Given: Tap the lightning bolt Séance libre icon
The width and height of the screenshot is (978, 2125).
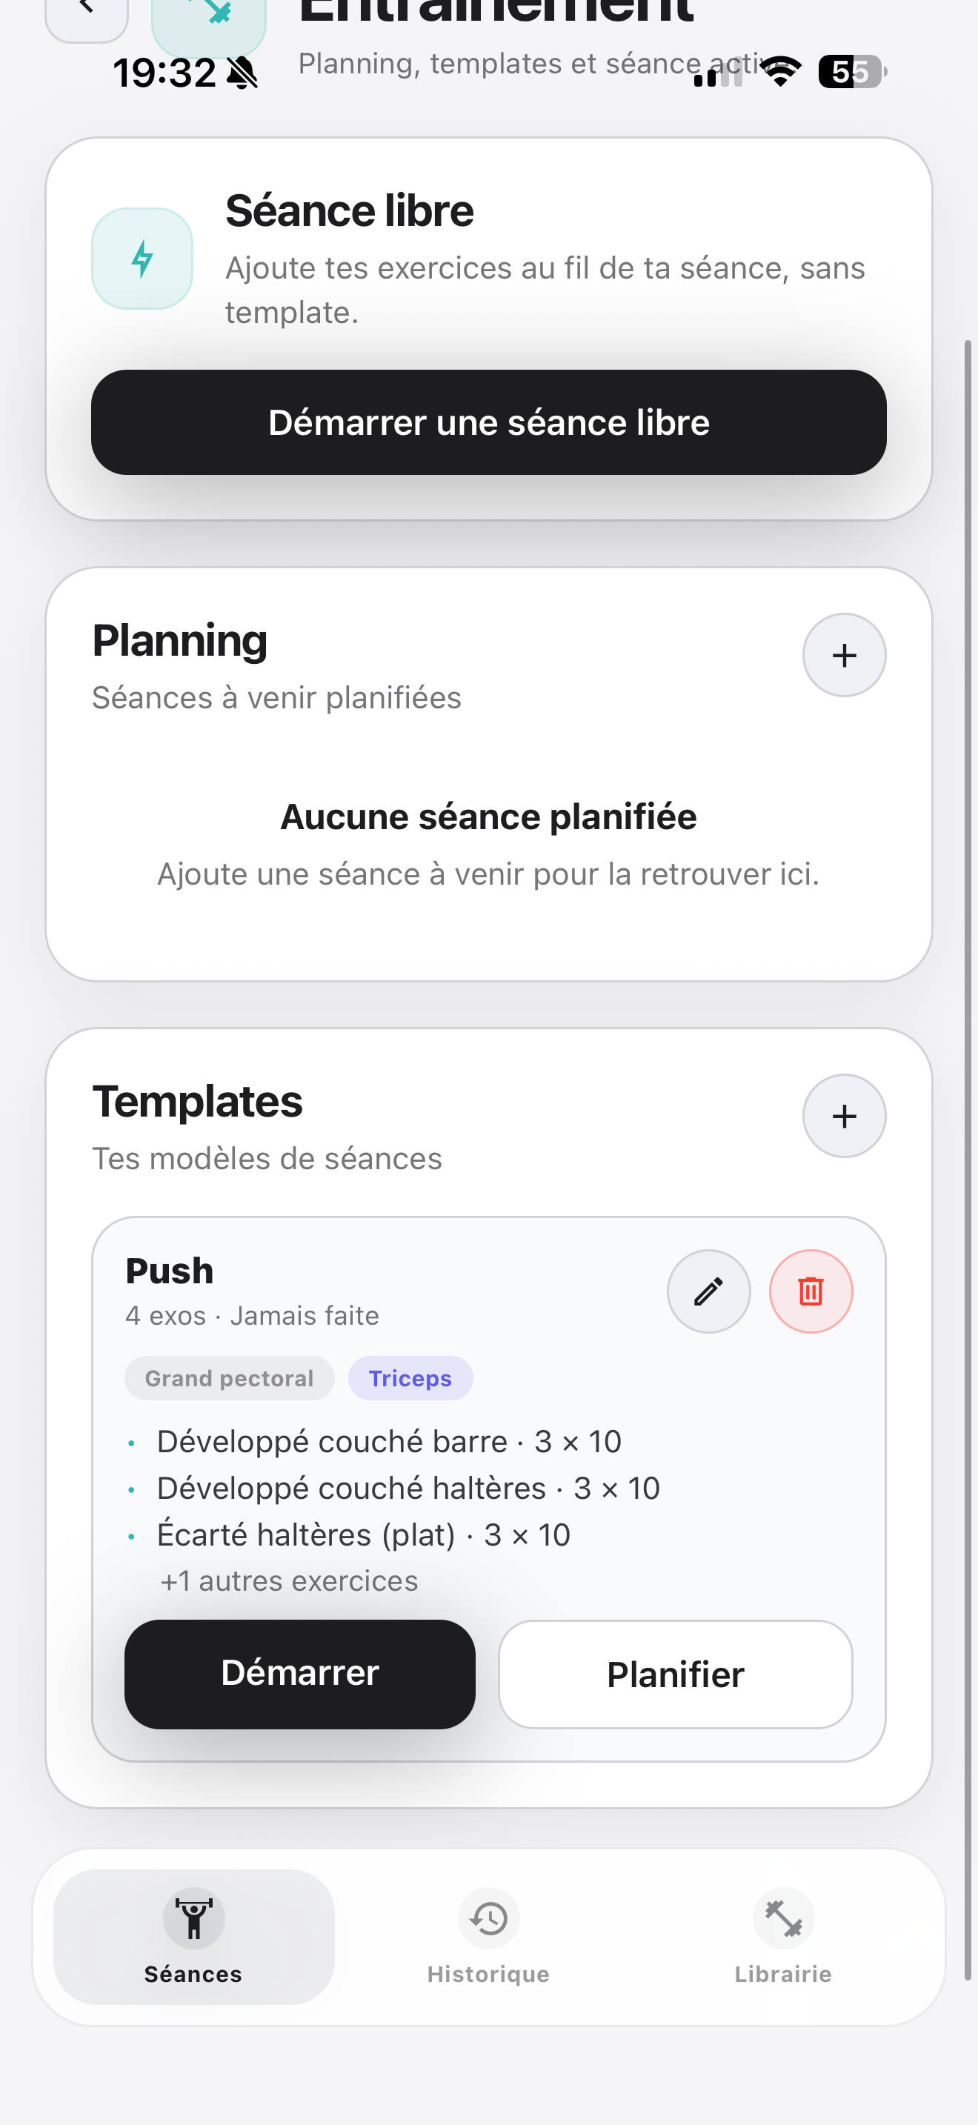Looking at the screenshot, I should 142,258.
